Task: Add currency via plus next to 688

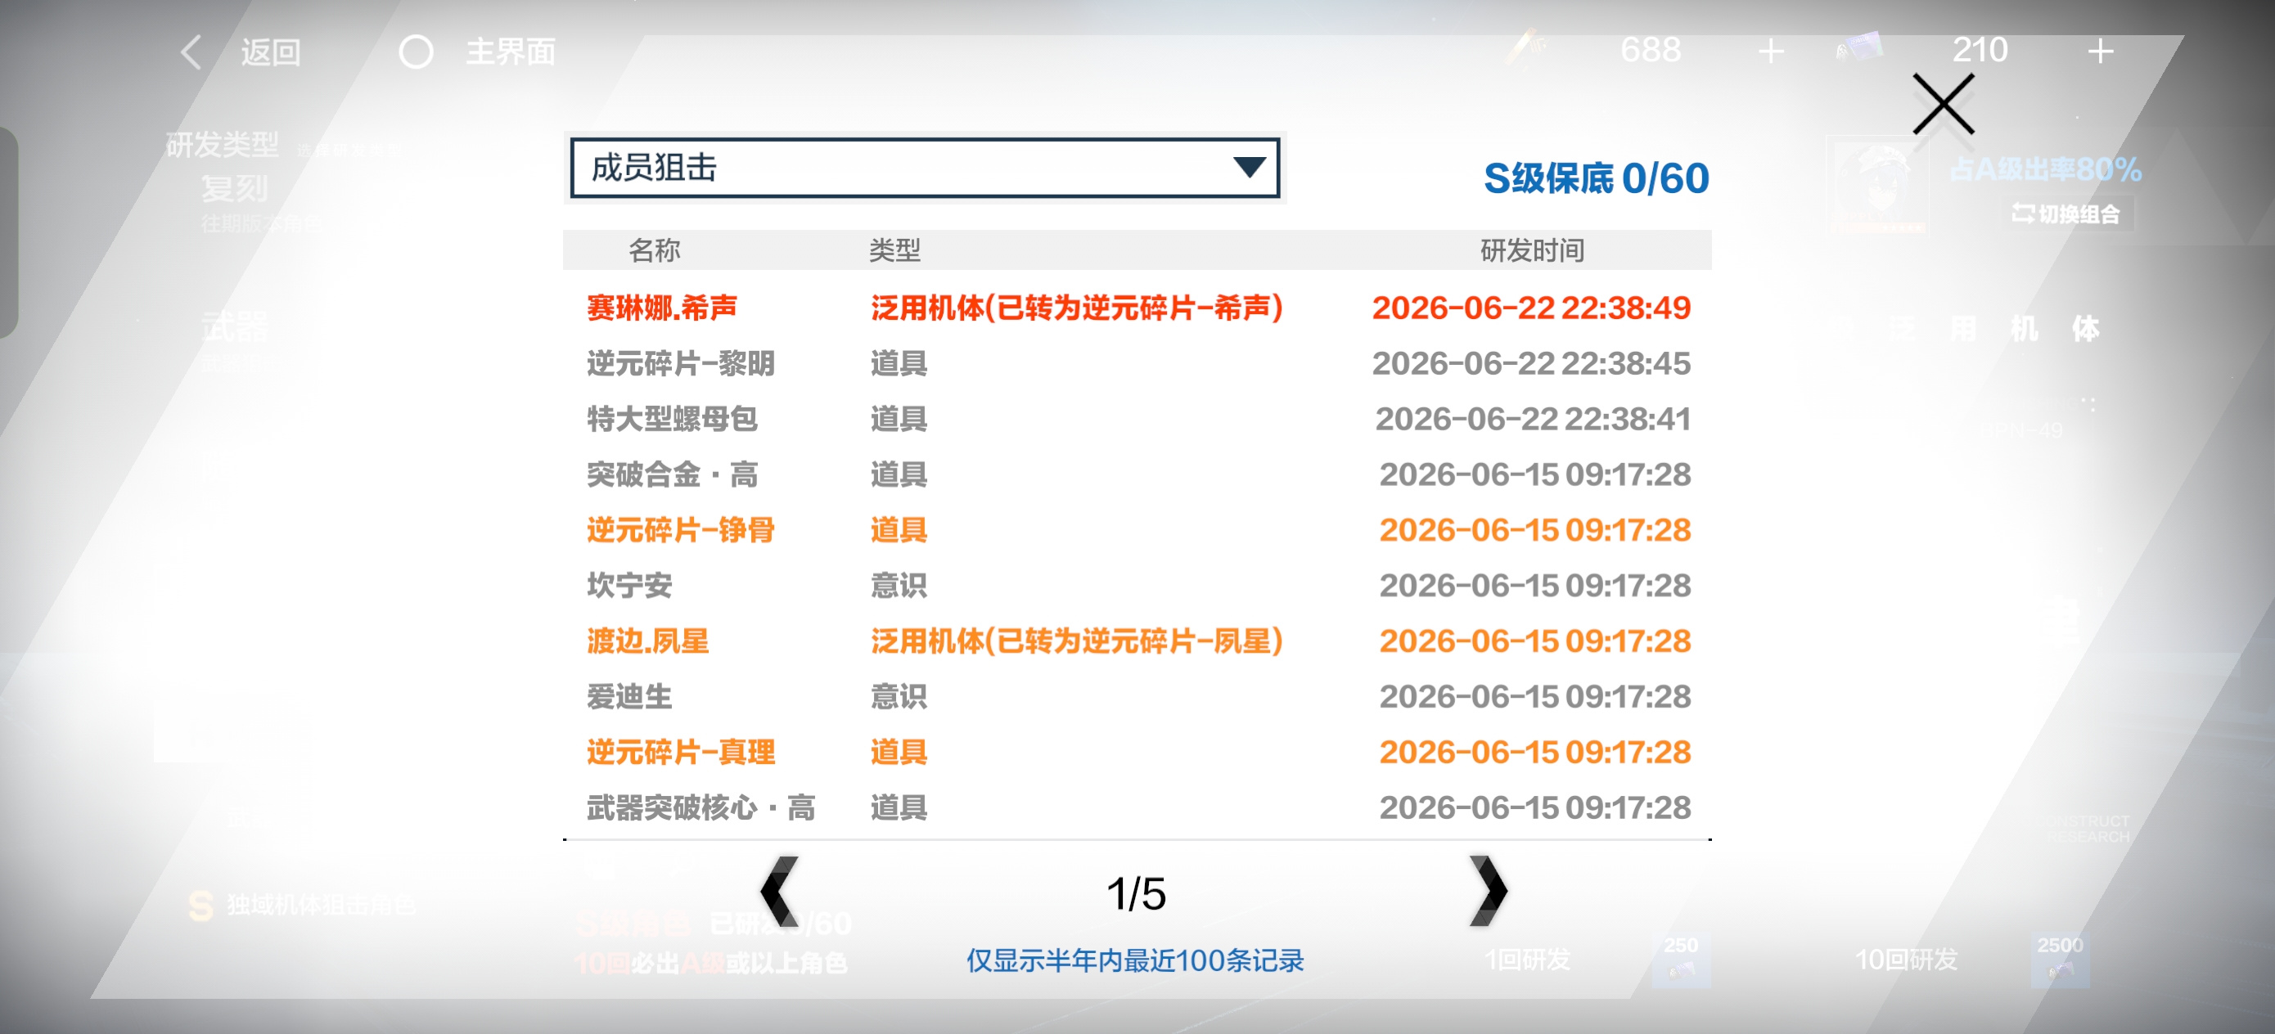Action: 1771,52
